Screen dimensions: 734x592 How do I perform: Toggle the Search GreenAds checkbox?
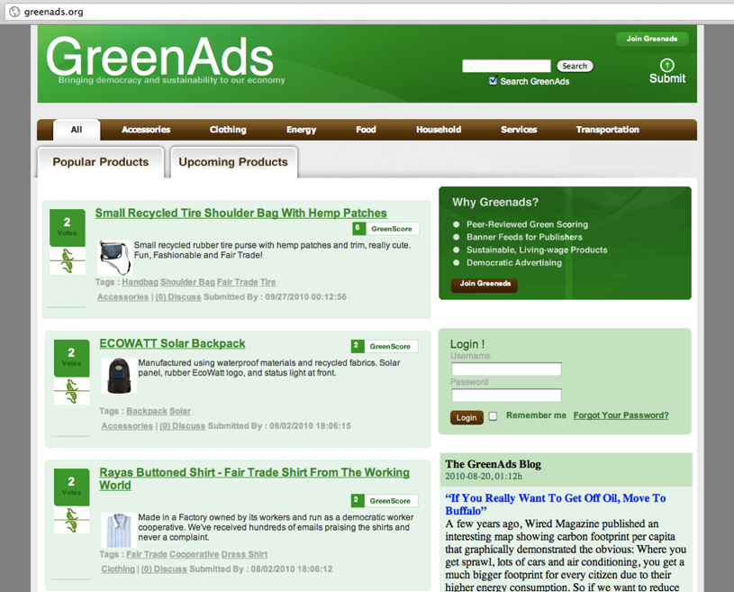(493, 81)
